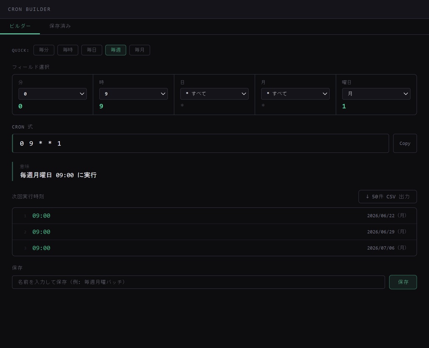Open the 日 day dropdown
Viewport: 429px width, 348px height.
[214, 94]
